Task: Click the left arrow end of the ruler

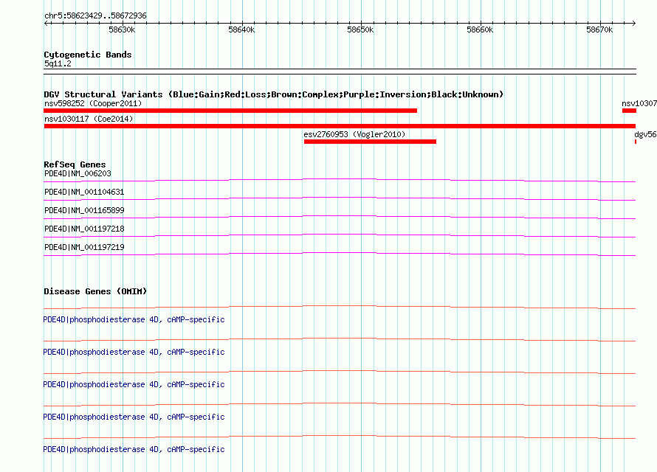Action: (47, 23)
